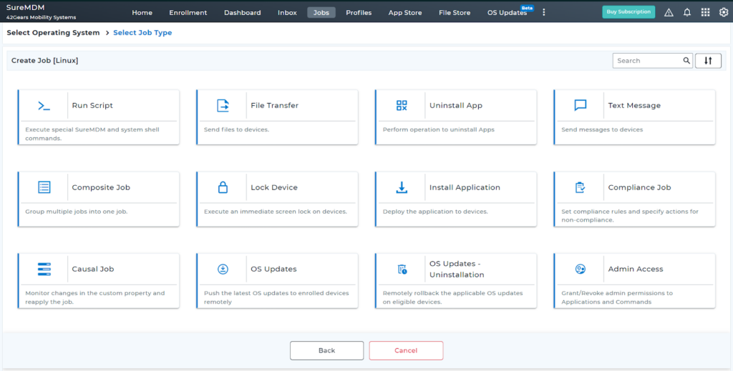Choose the Admin Access job title
The height and width of the screenshot is (371, 733).
tap(636, 269)
